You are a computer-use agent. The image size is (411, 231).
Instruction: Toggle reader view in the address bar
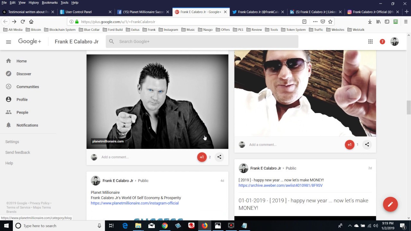[x=304, y=21]
